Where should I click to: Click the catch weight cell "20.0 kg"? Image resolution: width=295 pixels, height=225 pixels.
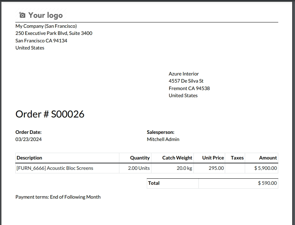coord(185,168)
